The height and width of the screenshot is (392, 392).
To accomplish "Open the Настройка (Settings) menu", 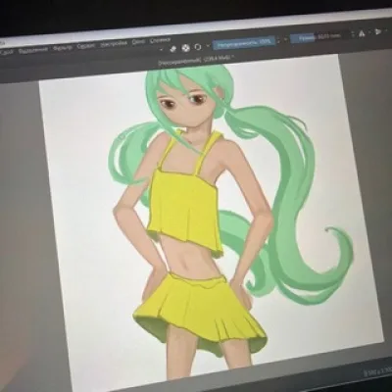I will click(x=114, y=43).
